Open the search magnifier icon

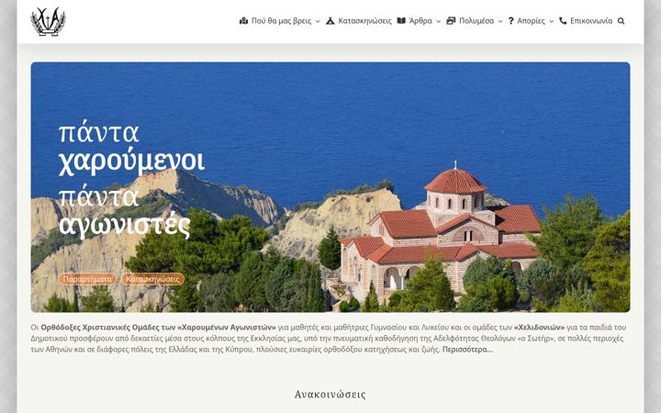[x=621, y=20]
